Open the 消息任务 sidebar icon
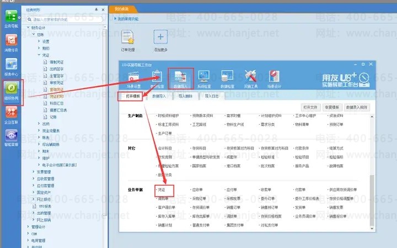The image size is (397, 248). (x=12, y=40)
